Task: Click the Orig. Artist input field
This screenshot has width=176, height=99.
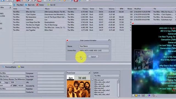Action: (51, 76)
